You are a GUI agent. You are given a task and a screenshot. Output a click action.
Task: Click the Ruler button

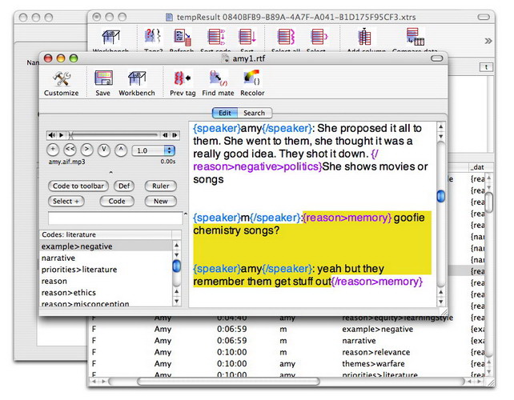tap(161, 186)
